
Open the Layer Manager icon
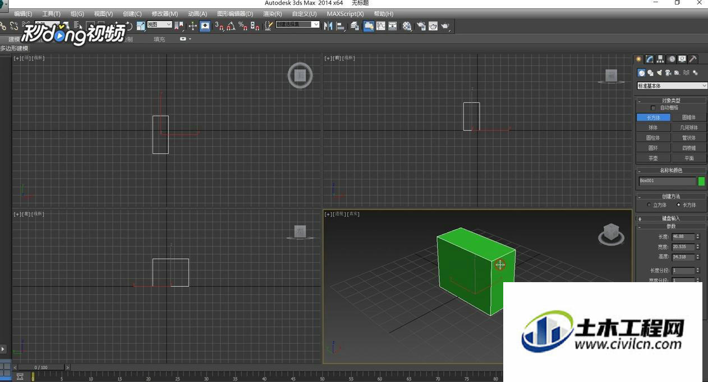point(355,26)
